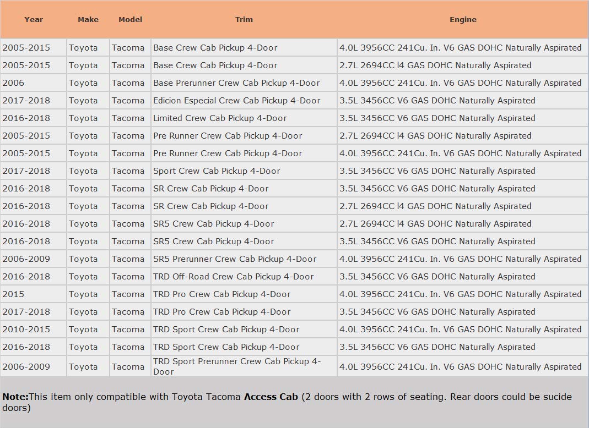The height and width of the screenshot is (428, 589).
Task: Click the bold Access Cab text in note
Action: tap(271, 397)
